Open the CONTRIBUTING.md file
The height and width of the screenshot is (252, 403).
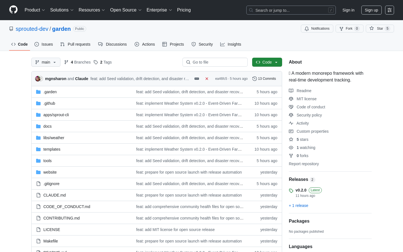pos(62,218)
